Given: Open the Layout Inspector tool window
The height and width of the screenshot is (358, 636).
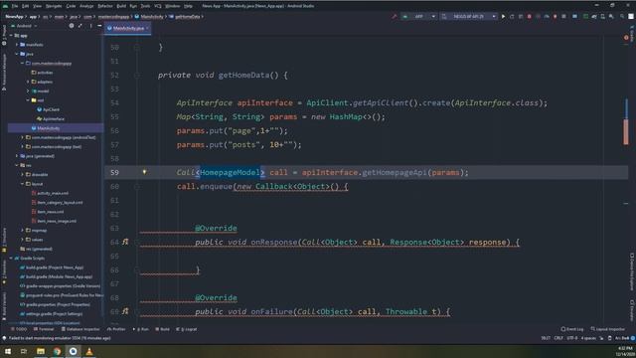Looking at the screenshot, I should coord(607,329).
